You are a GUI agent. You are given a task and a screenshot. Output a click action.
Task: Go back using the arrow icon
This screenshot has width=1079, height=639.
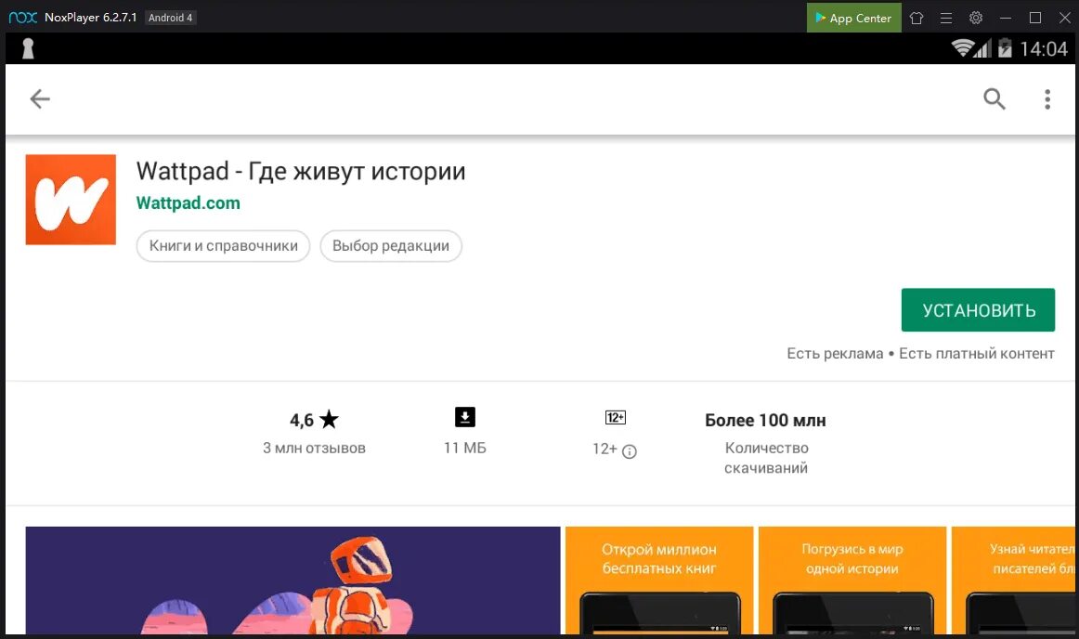point(40,99)
